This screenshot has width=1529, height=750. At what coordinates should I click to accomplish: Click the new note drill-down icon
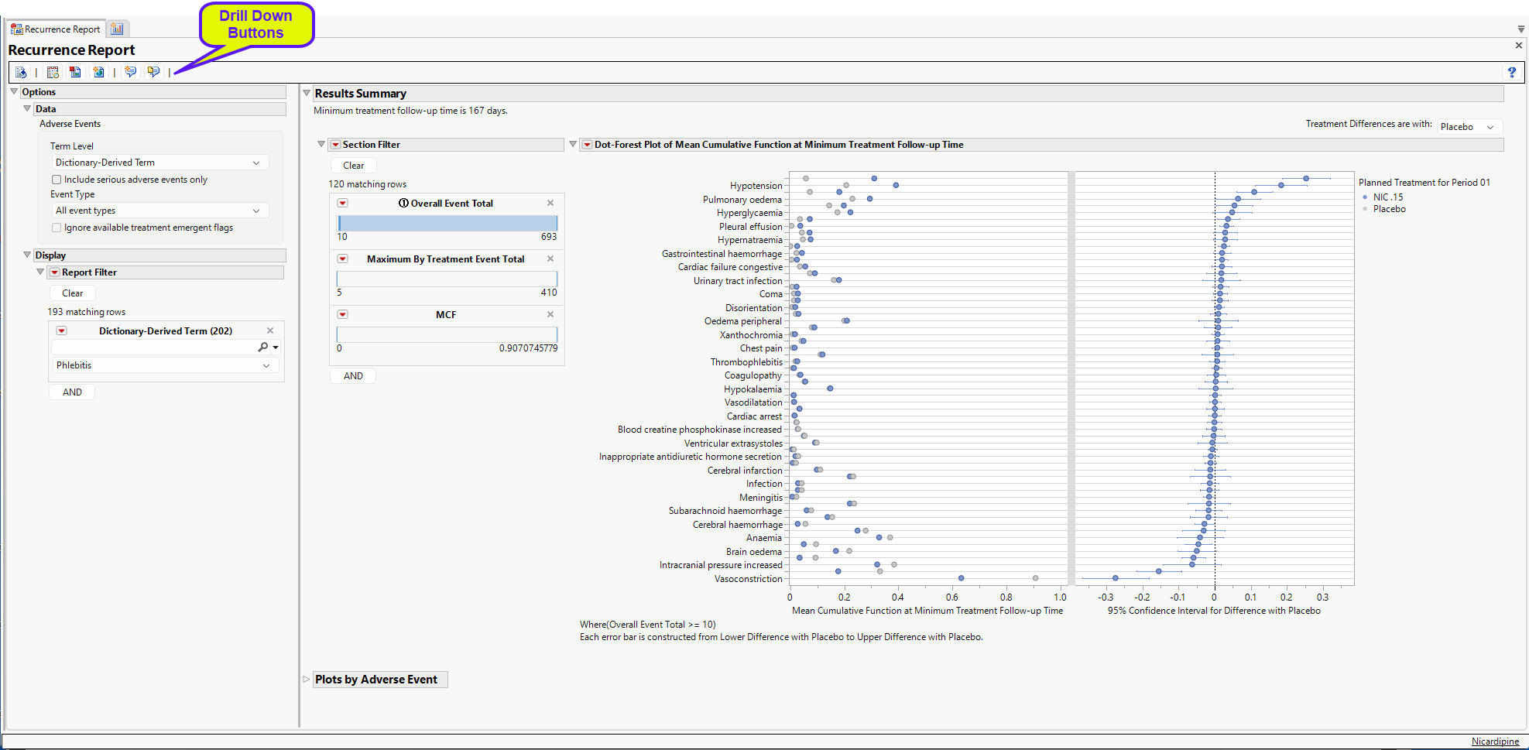click(x=130, y=71)
